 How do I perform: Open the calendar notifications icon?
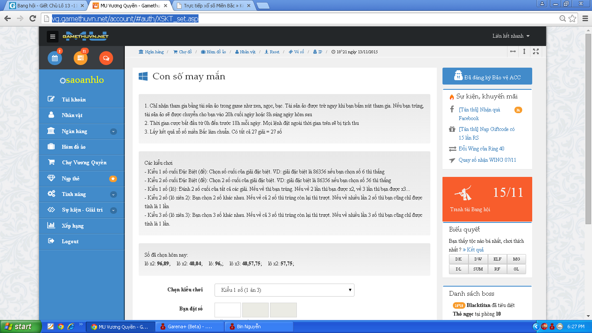(x=55, y=58)
